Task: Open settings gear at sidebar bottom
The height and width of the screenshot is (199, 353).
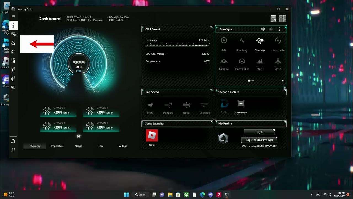Action: coord(13,150)
